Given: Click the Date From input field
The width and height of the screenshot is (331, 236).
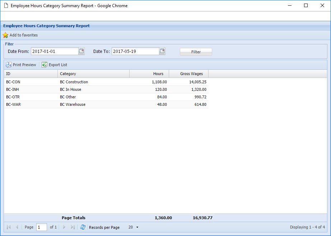Looking at the screenshot, I should pos(54,51).
